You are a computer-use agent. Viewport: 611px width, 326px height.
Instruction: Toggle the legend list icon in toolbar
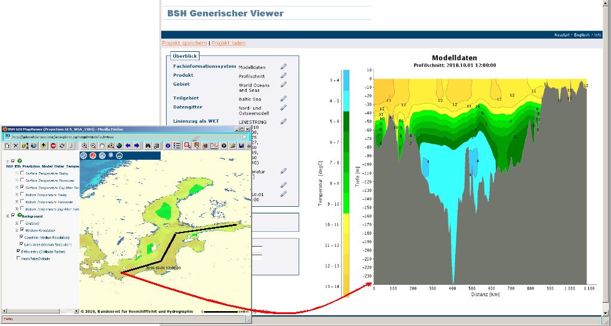pyautogui.click(x=177, y=145)
